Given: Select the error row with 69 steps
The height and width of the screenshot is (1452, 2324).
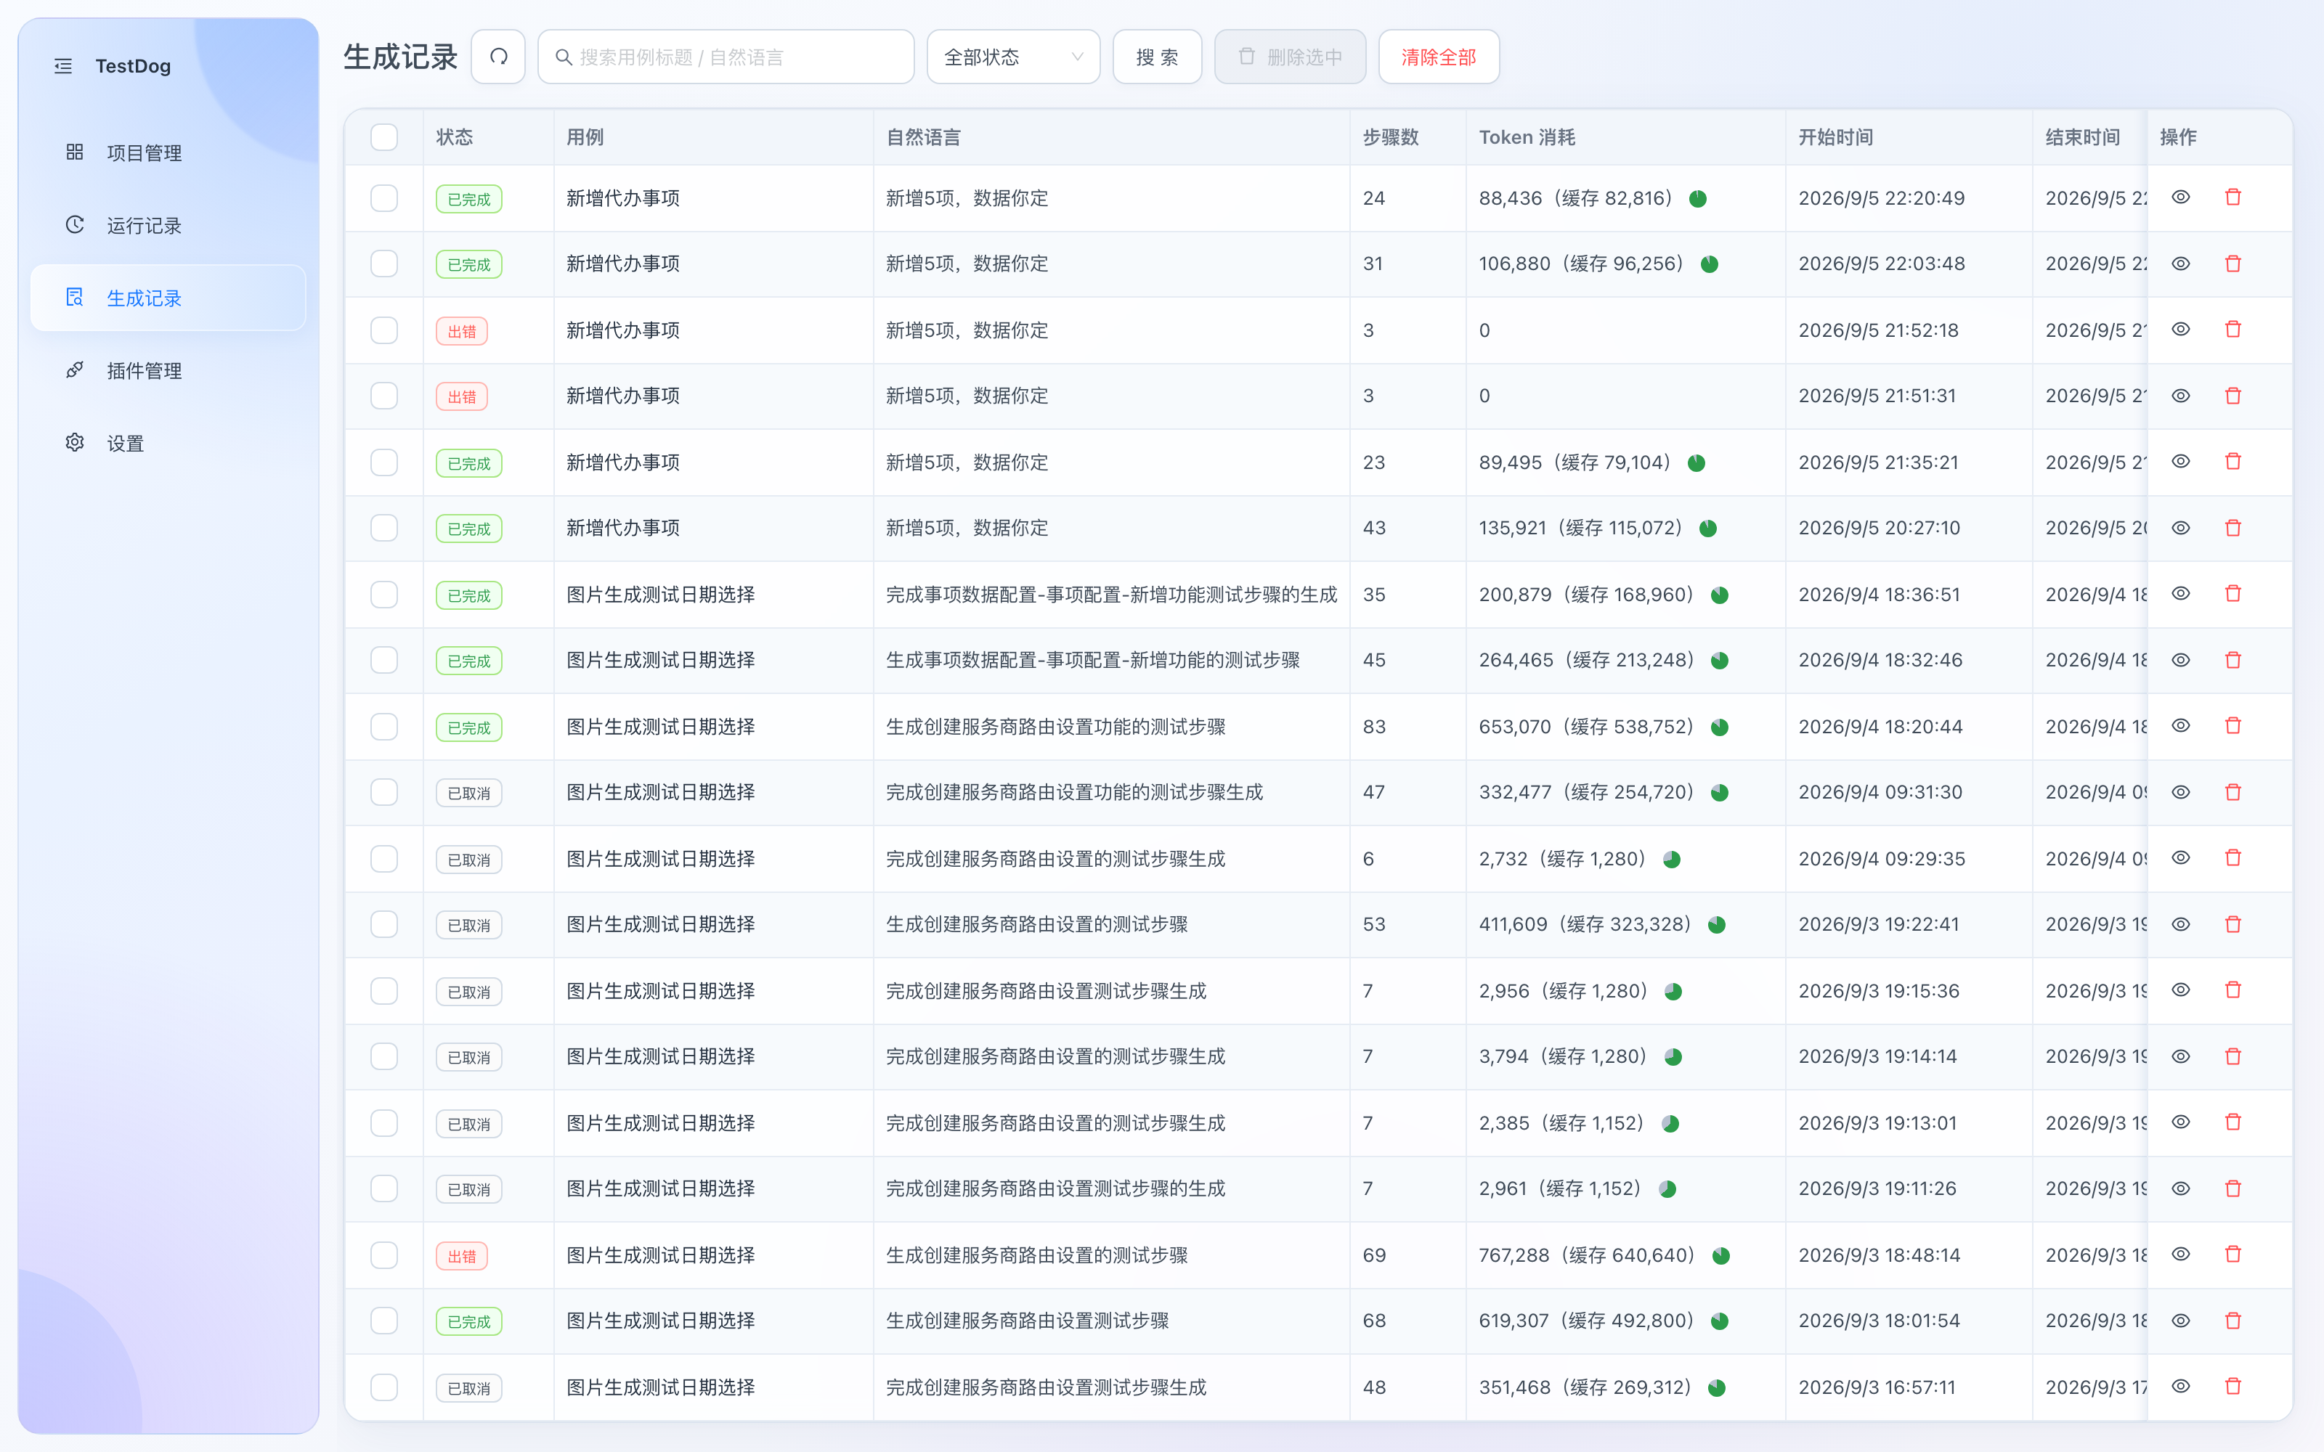Looking at the screenshot, I should (x=384, y=1255).
